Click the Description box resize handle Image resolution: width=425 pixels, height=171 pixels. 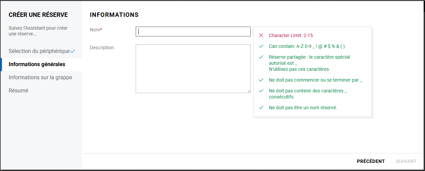point(249,91)
